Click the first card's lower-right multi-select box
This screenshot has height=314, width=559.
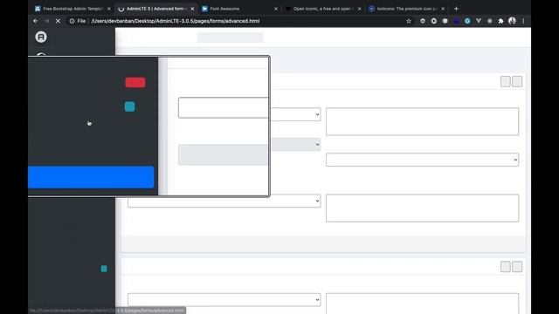(x=422, y=208)
